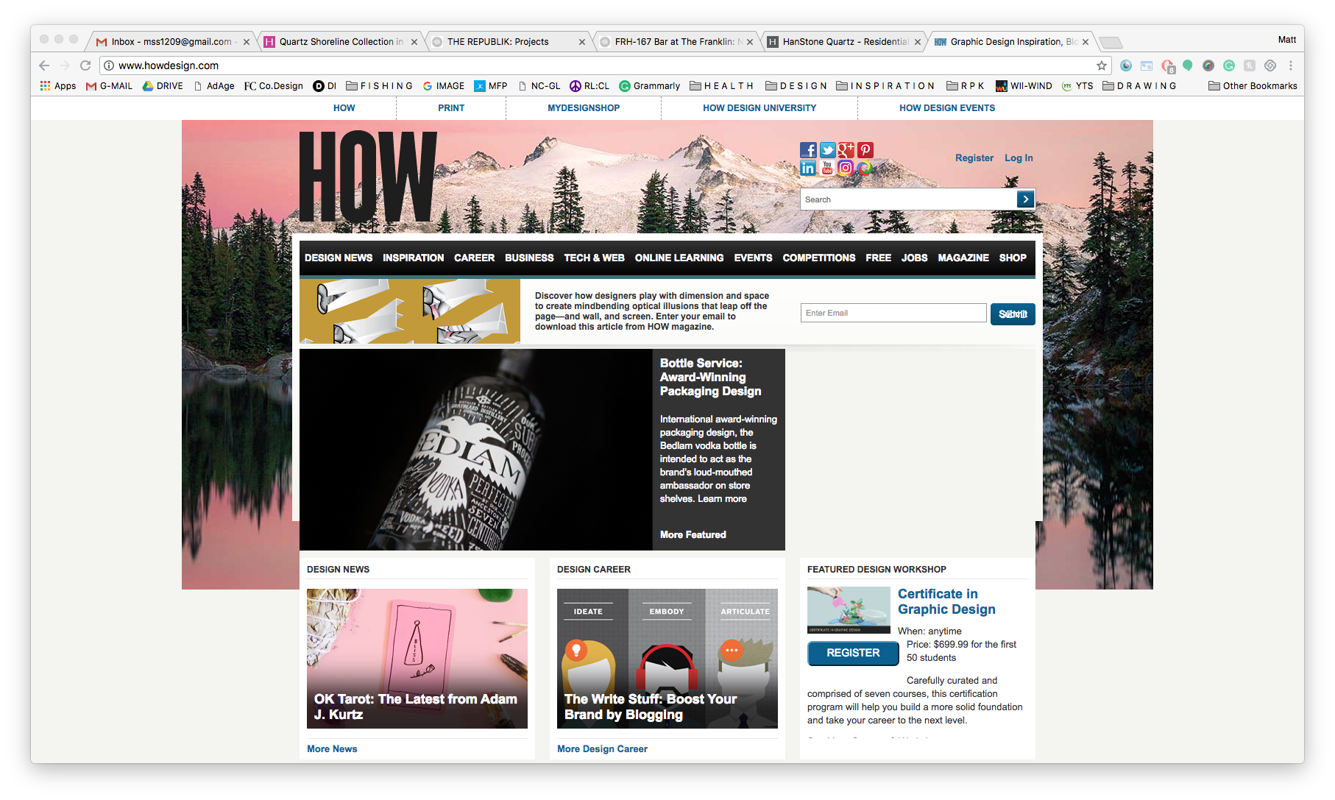Click the Pinterest social icon
The image size is (1335, 800).
[x=865, y=150]
